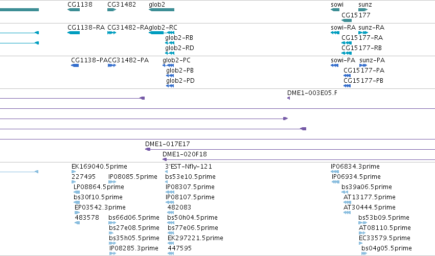Click EST AT13177.5prime label
The image size is (435, 256).
(370, 197)
